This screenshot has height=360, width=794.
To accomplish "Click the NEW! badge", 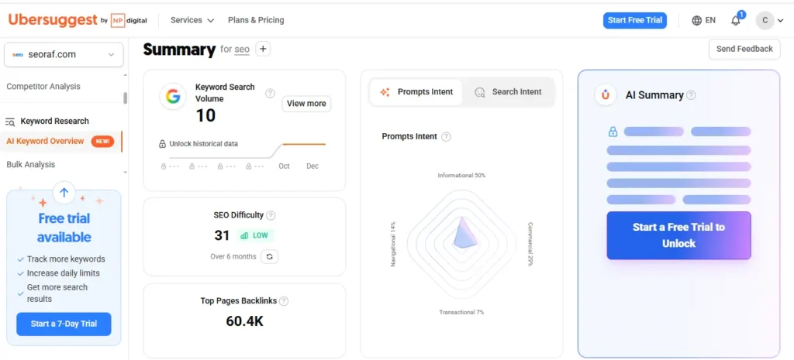I will tap(103, 142).
